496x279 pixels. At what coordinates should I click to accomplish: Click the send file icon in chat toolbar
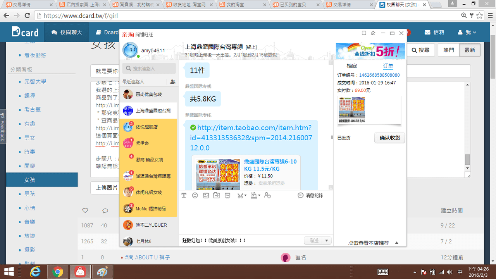216,196
